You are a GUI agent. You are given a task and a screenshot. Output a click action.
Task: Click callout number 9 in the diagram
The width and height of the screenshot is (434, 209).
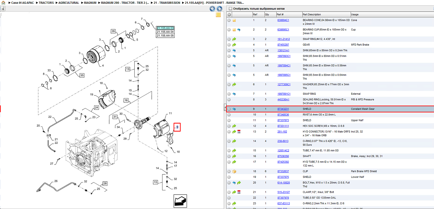coord(177,127)
